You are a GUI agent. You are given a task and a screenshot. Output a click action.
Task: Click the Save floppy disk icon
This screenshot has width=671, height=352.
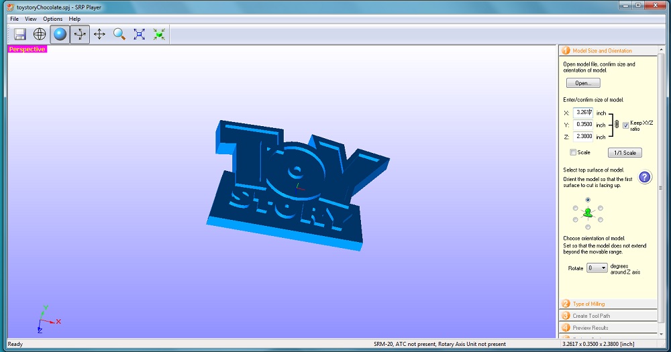pos(19,34)
